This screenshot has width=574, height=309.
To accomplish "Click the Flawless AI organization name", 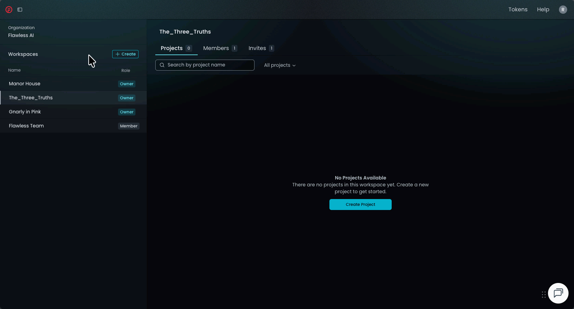I will 21,35.
